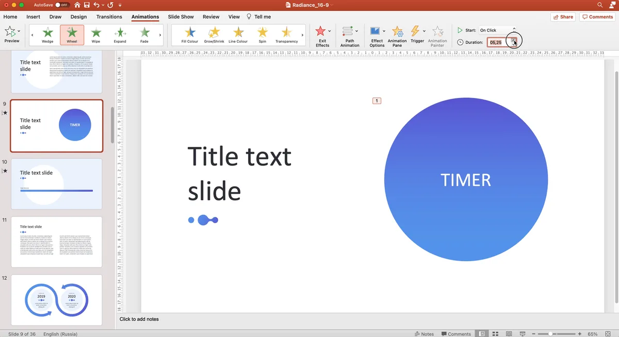
Task: Click the Animation Painter icon
Action: coord(437,31)
